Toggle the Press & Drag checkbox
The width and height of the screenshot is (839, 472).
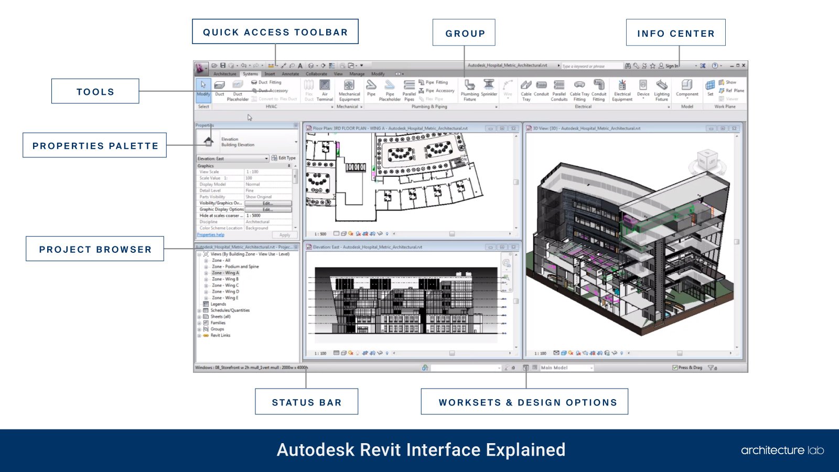[675, 368]
